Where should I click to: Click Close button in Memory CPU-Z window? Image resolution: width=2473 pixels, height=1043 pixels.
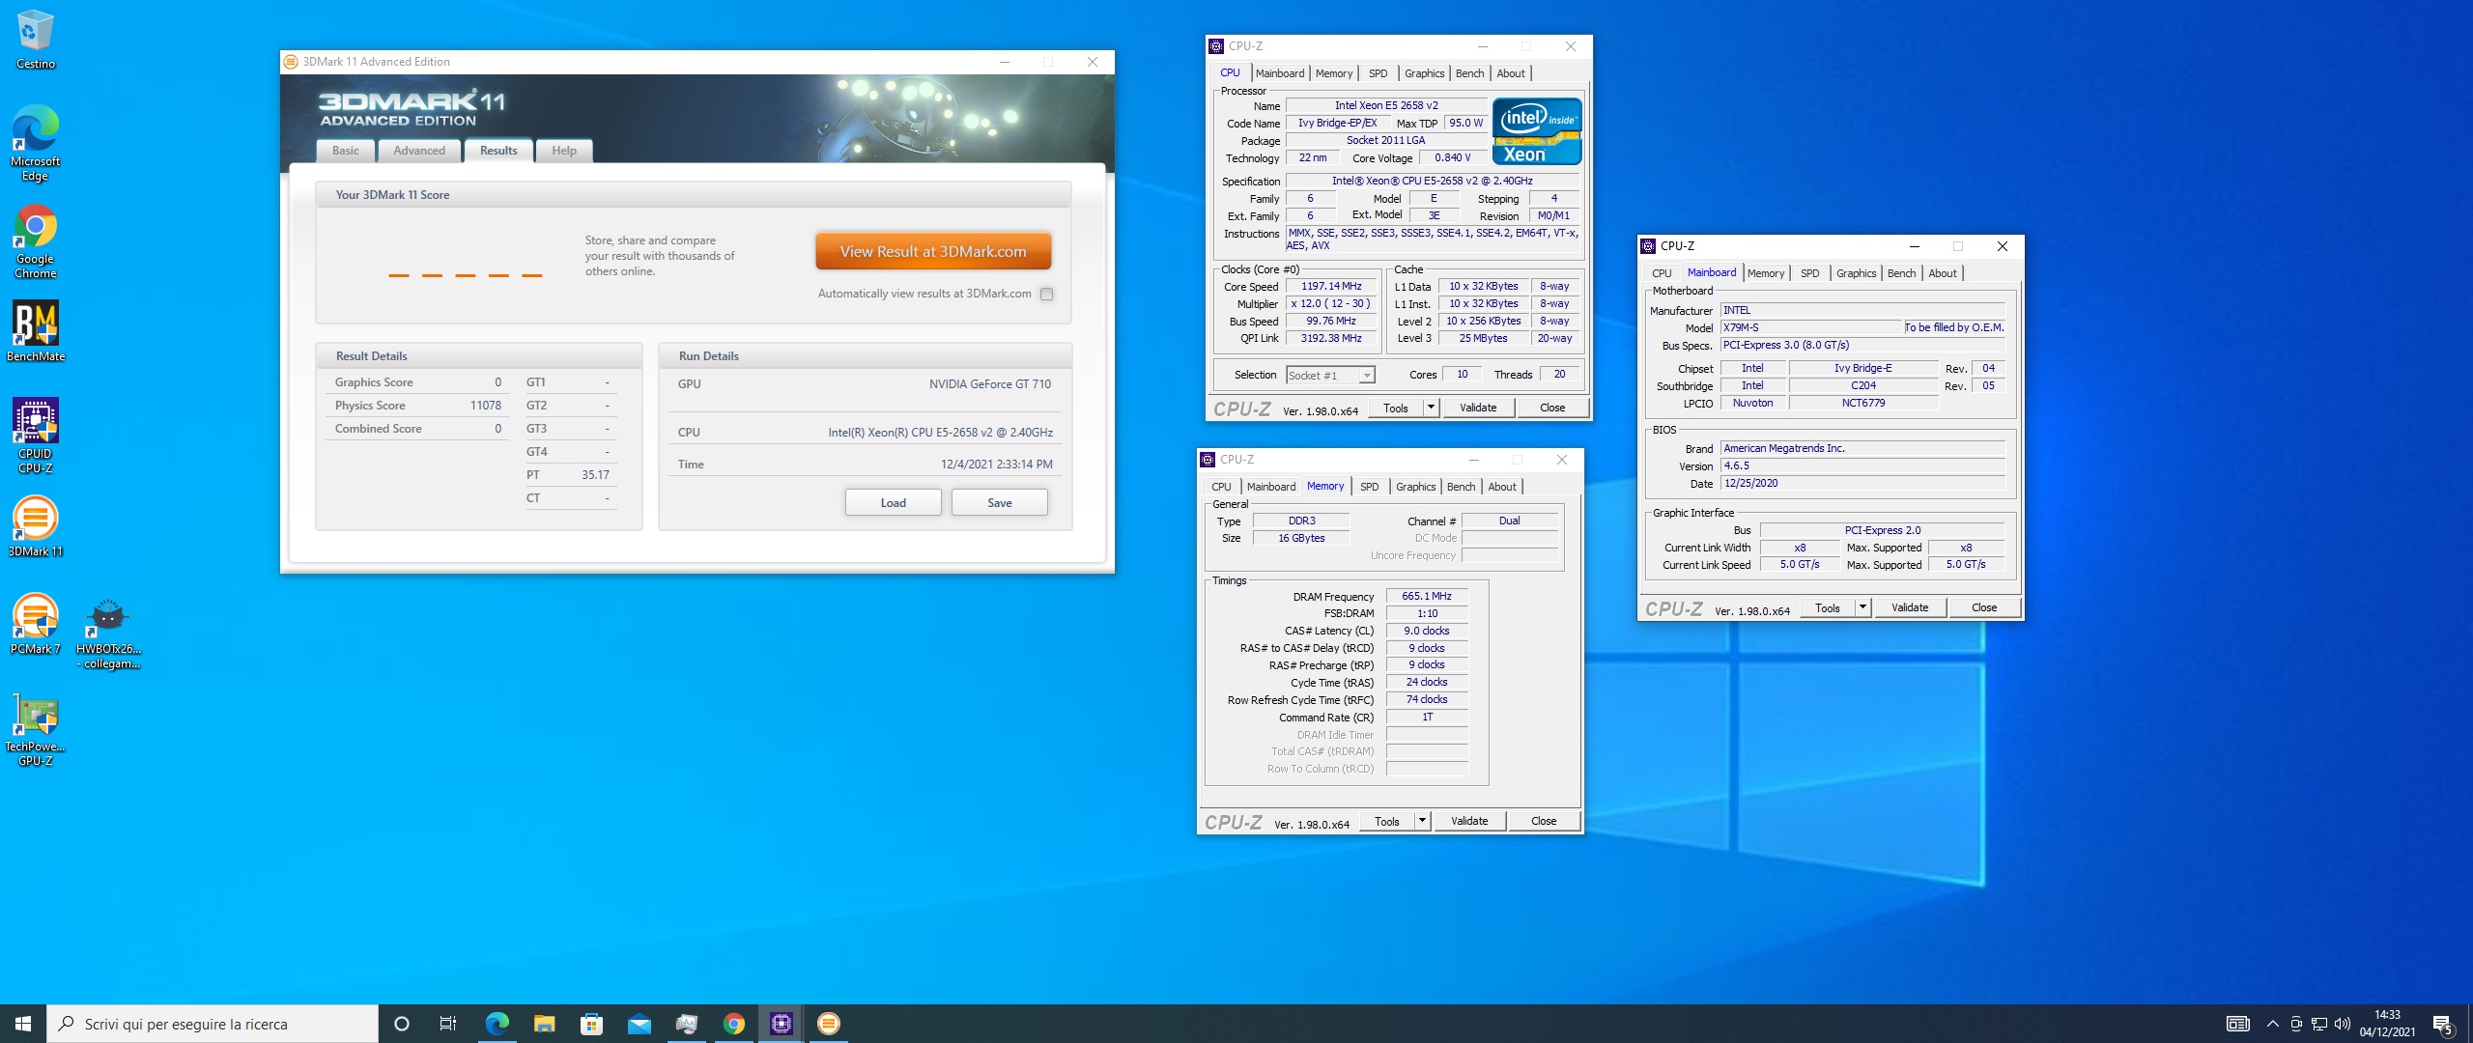pos(1544,821)
